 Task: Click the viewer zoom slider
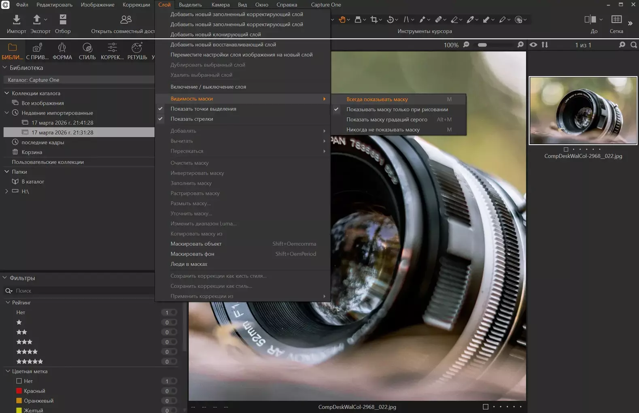click(x=482, y=45)
